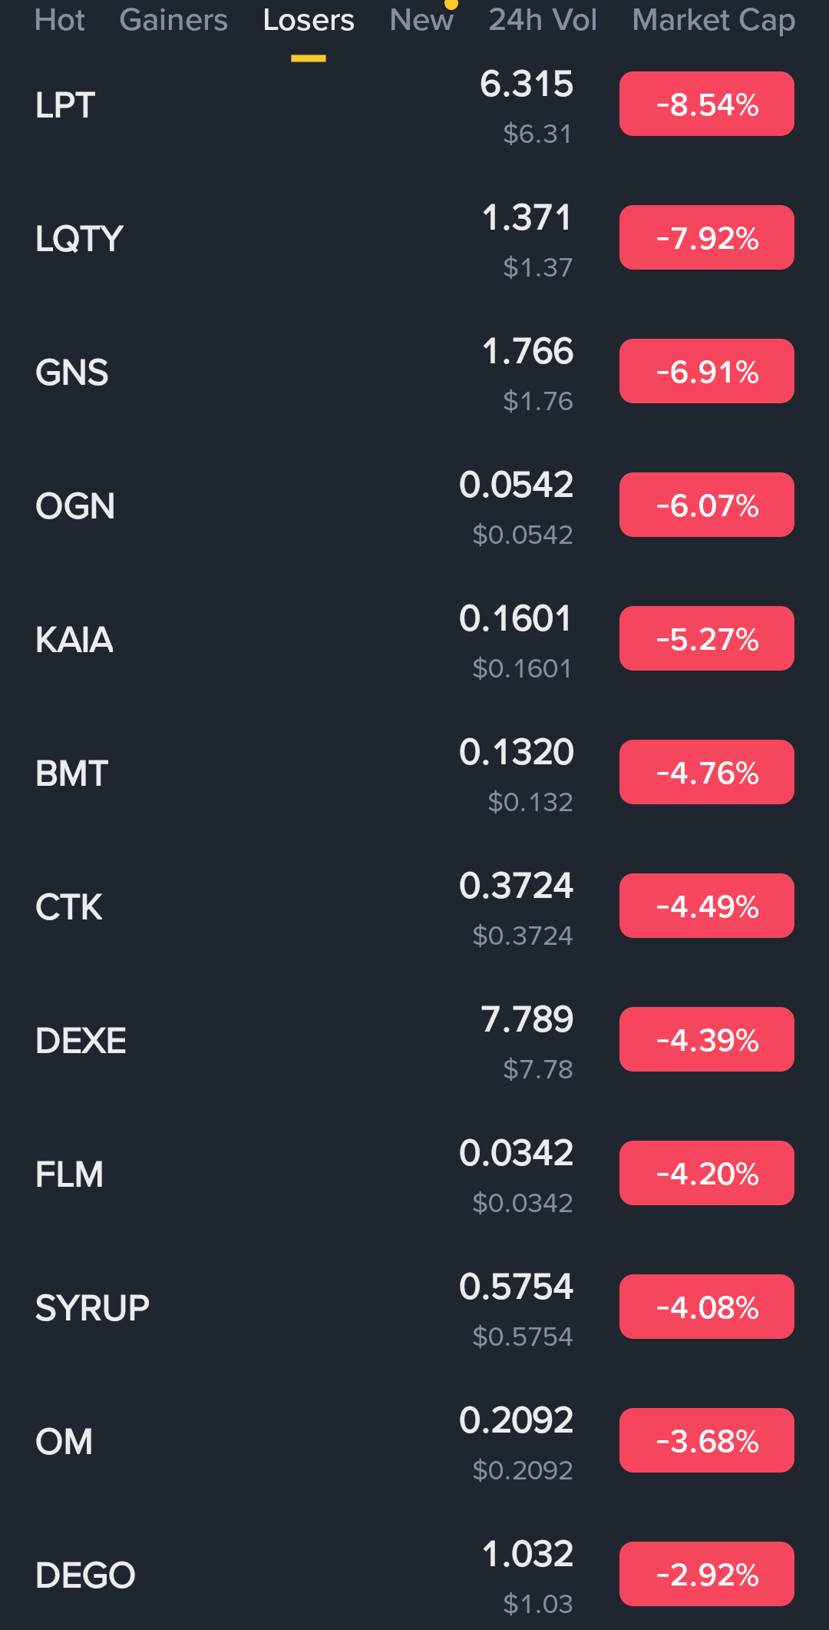829x1630 pixels.
Task: Tap the BMT -4.76% badge
Action: coord(707,773)
